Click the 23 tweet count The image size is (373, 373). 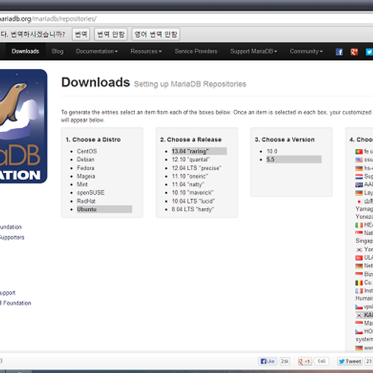tap(369, 361)
